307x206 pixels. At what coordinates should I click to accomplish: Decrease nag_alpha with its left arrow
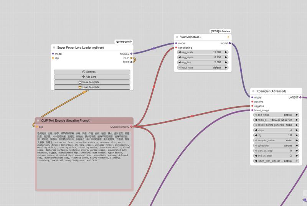pyautogui.click(x=180, y=57)
